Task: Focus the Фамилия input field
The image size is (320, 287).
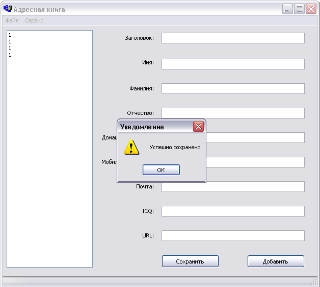Action: [233, 88]
